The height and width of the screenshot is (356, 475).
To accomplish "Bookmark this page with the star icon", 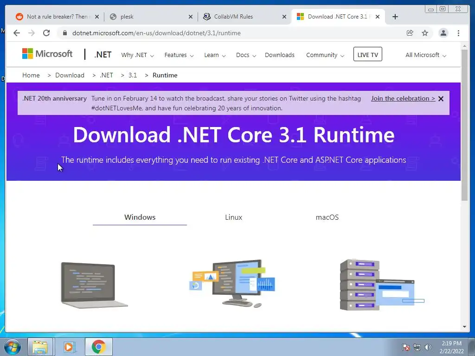I will [x=425, y=33].
